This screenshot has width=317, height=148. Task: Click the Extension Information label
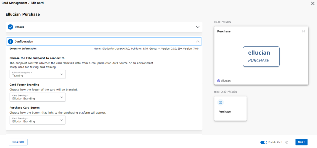(x=23, y=49)
